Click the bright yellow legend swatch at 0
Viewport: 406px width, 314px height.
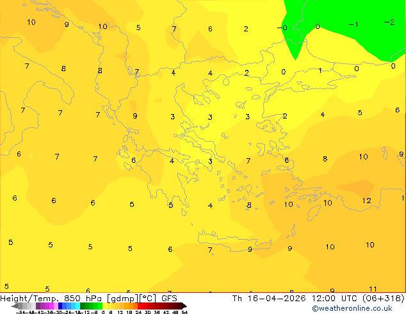[104, 306]
